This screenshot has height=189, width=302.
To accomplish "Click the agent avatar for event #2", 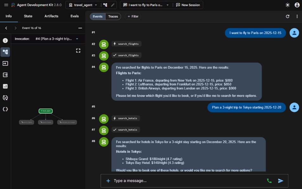I will point(104,44).
